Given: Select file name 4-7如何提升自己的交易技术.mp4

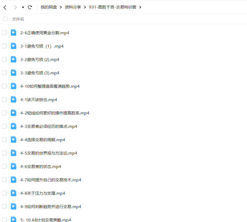Looking at the screenshot, I should coord(51,180).
